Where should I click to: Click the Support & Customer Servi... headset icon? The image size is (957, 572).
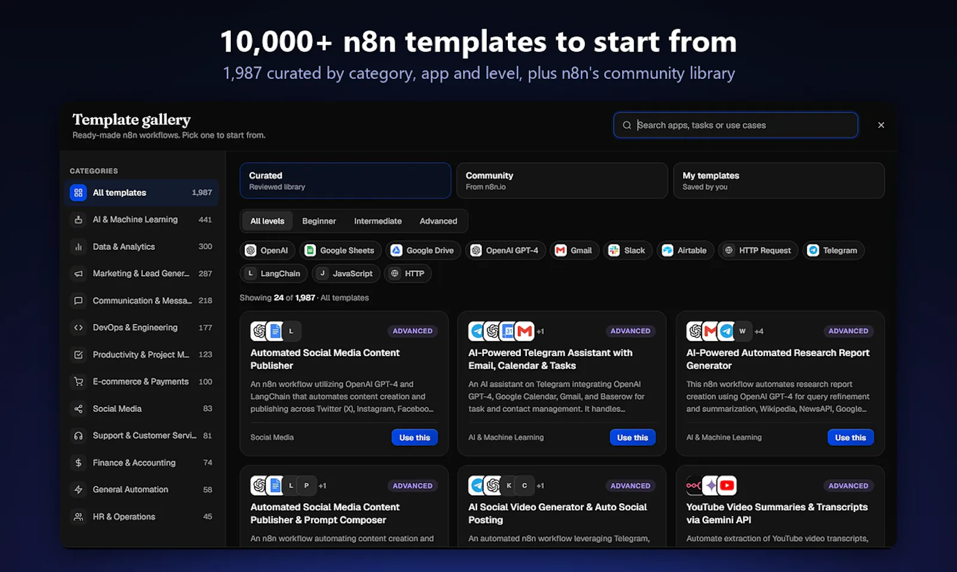78,436
